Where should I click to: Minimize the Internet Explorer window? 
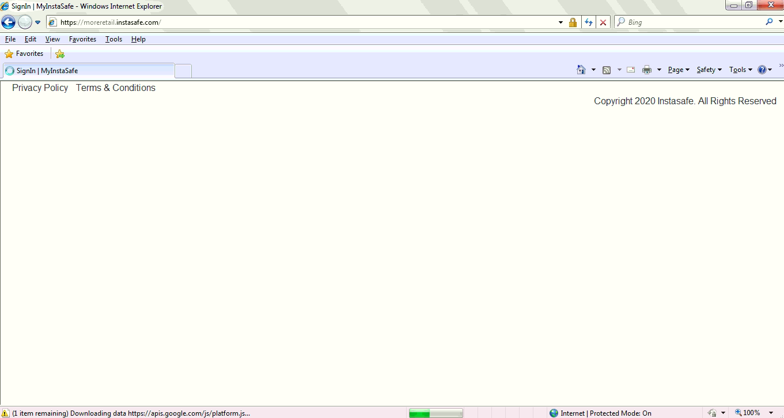pyautogui.click(x=733, y=5)
